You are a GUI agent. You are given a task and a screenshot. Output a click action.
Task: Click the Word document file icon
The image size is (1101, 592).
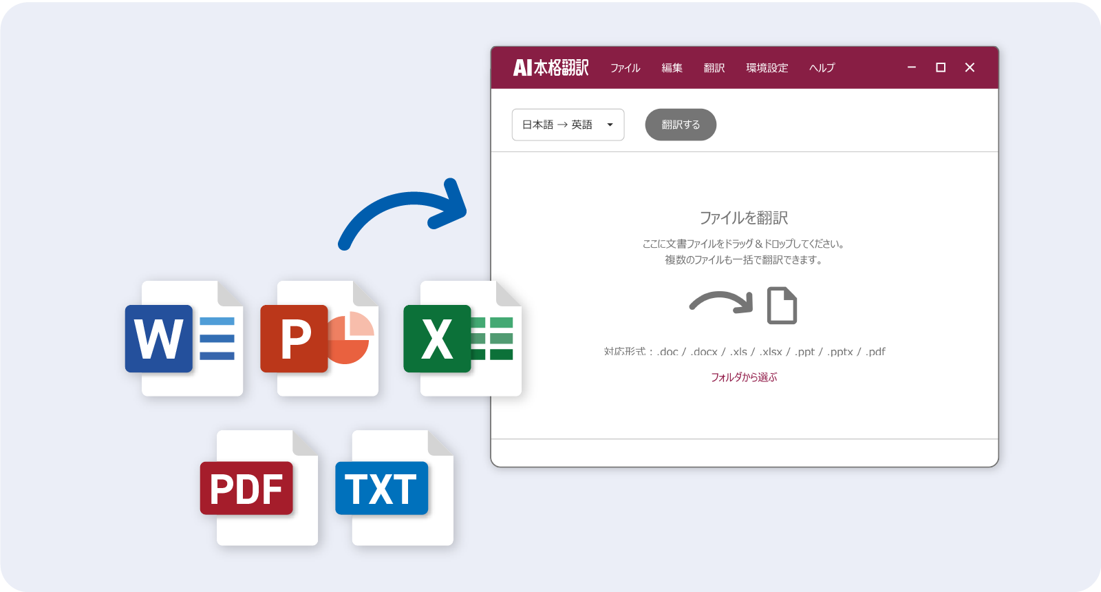coord(184,339)
